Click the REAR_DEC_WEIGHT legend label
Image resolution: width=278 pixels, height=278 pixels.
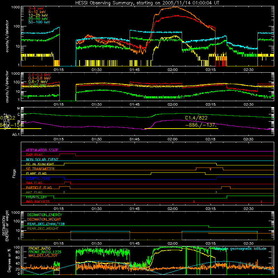[43, 229]
